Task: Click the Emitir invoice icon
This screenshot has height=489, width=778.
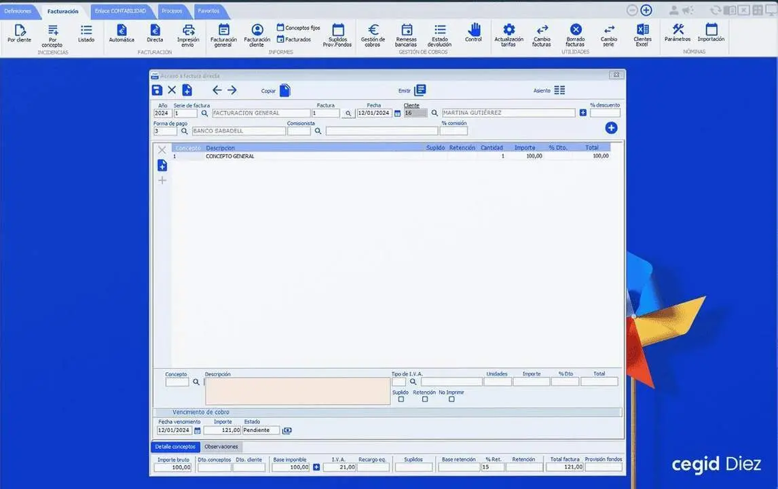Action: point(420,90)
